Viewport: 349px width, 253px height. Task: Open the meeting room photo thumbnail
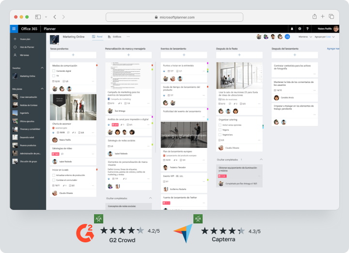[239, 76]
